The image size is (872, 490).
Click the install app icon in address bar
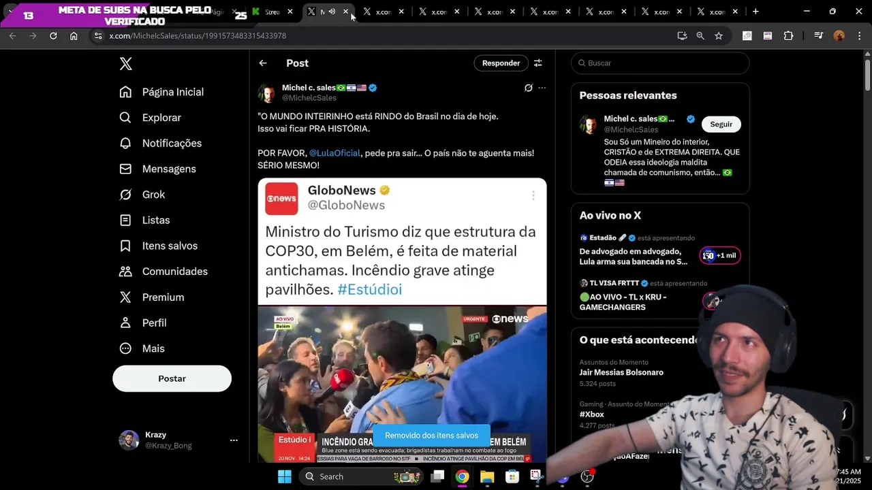pyautogui.click(x=682, y=36)
